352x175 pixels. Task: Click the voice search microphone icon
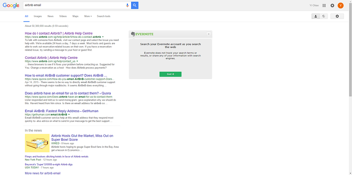pos(127,5)
